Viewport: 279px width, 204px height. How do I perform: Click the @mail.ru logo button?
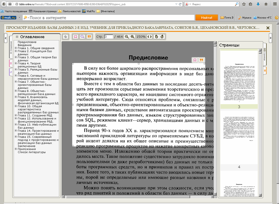[8, 18]
